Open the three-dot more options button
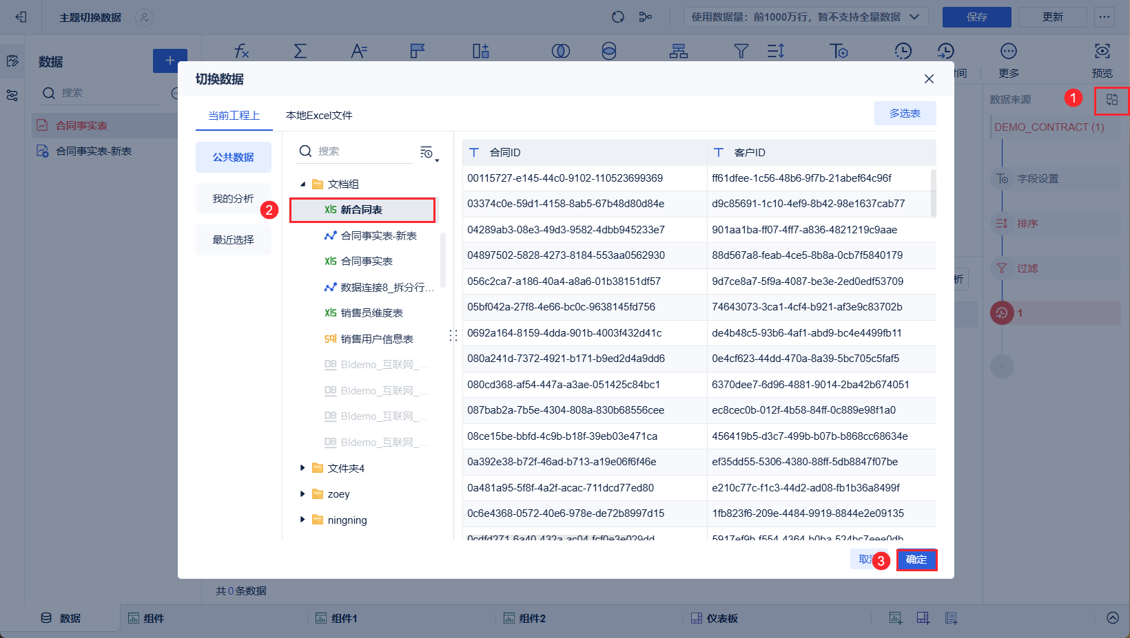 tap(1105, 17)
